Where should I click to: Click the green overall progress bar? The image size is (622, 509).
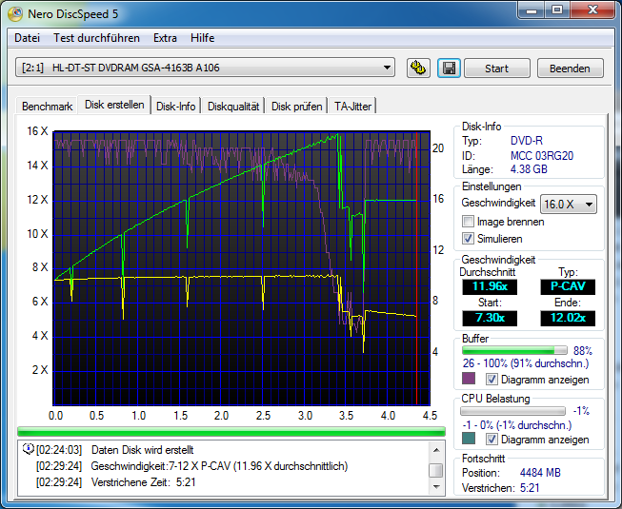pyautogui.click(x=231, y=431)
